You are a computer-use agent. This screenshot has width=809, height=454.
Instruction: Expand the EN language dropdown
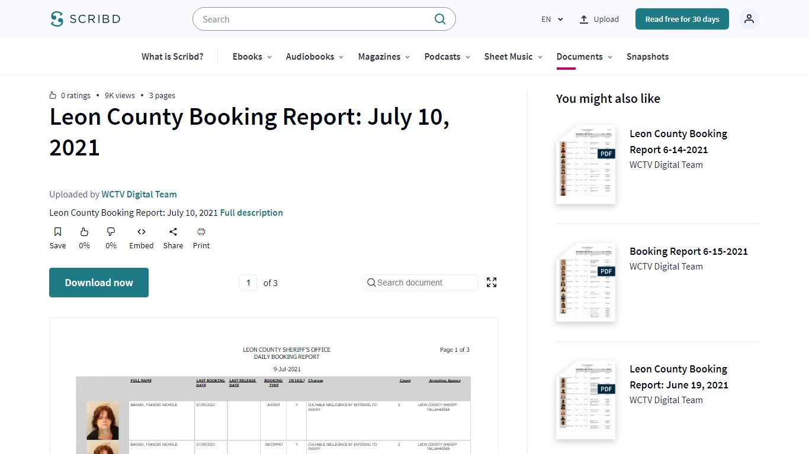(x=552, y=20)
